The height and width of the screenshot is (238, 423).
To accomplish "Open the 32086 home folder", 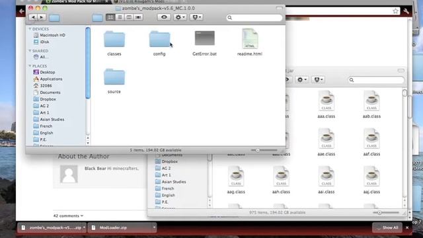I will [42, 85].
